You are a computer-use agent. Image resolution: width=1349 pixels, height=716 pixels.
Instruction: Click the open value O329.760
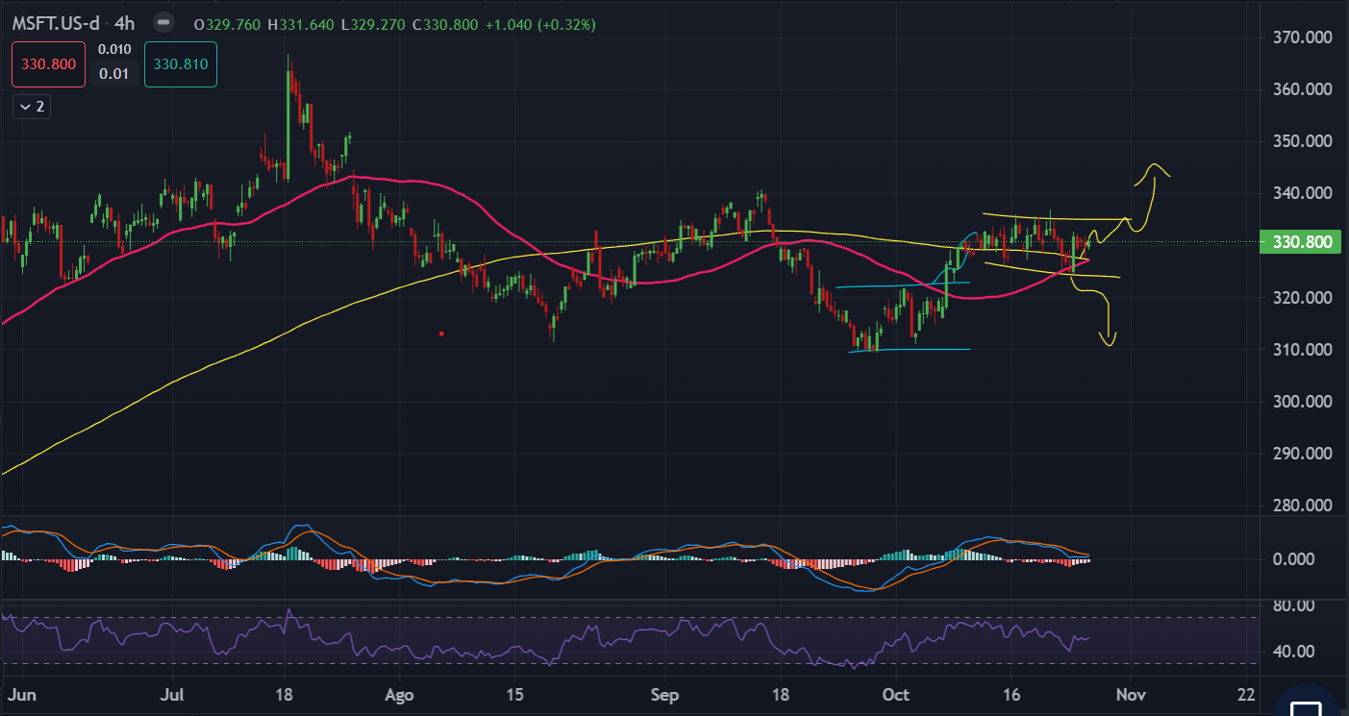point(227,24)
